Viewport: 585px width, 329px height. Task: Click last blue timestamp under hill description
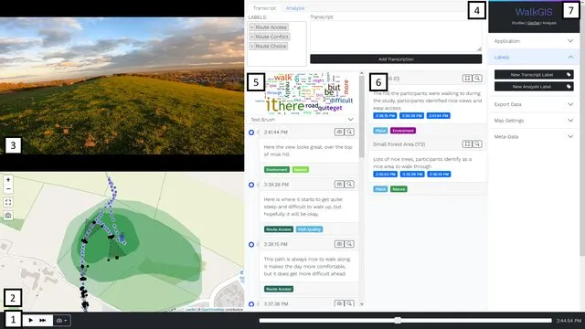point(439,116)
